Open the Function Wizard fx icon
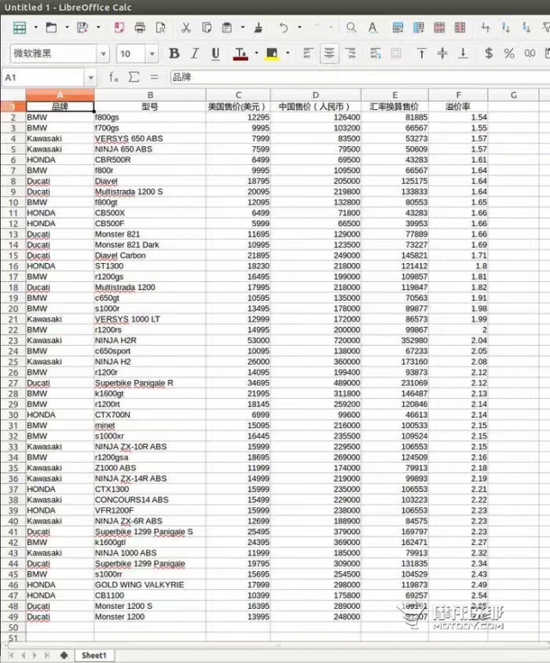The width and height of the screenshot is (550, 663). [113, 77]
